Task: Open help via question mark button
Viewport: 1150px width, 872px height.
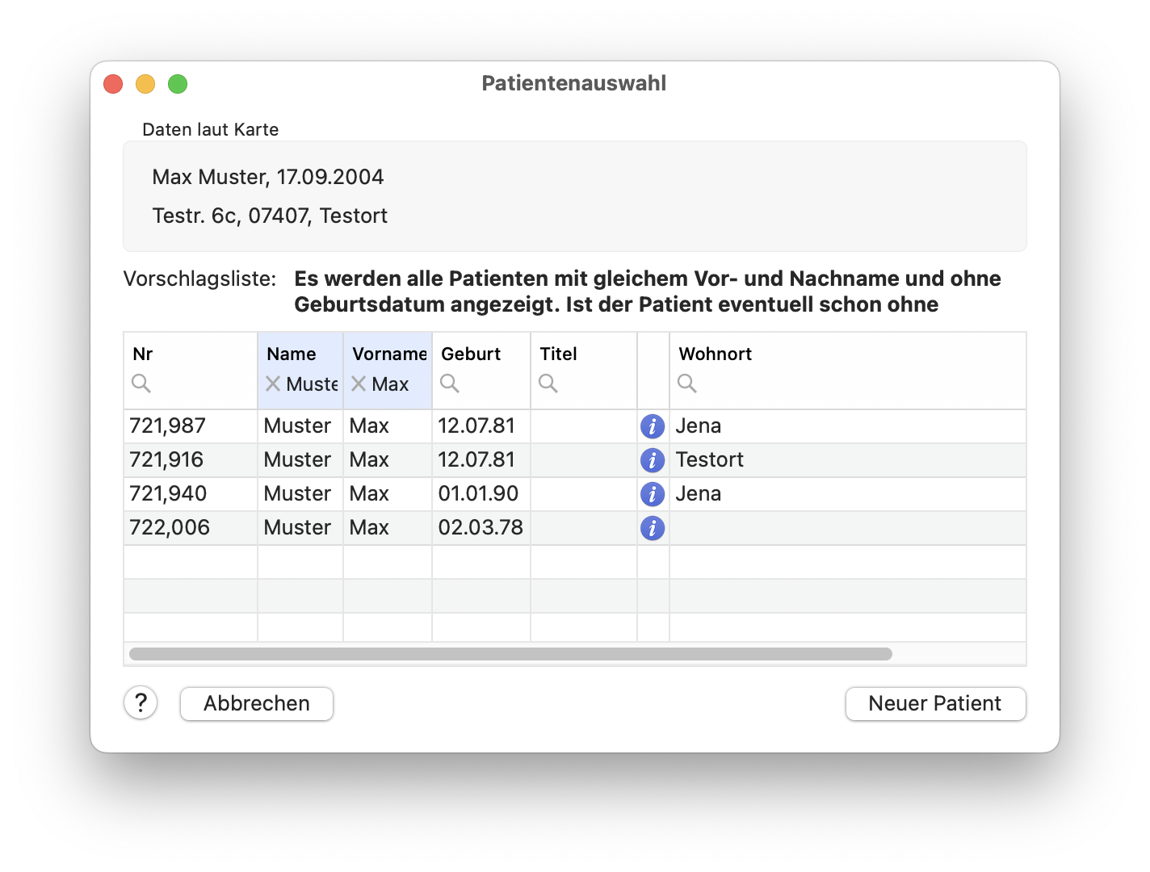Action: [x=141, y=703]
